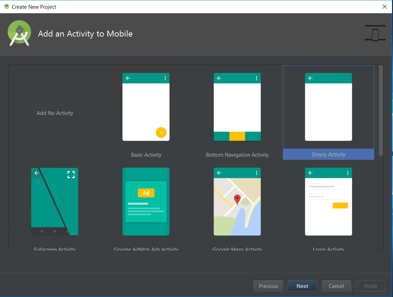The height and width of the screenshot is (297, 393).
Task: Cancel the new project wizard
Action: tap(336, 286)
